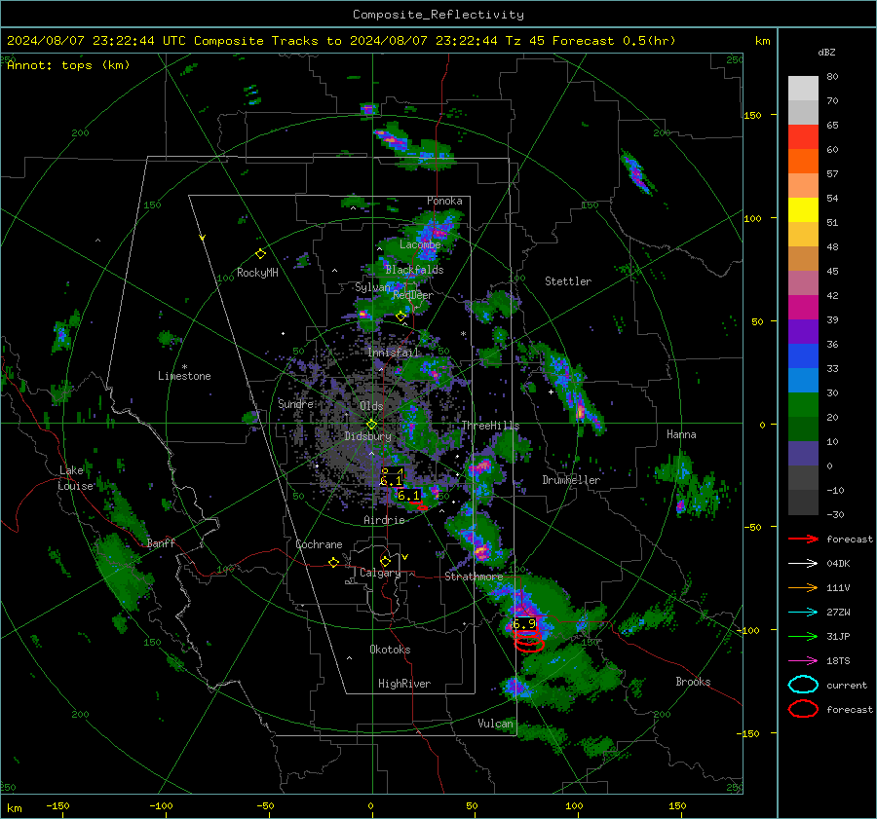
Task: Click the Hanna city label
Action: pos(681,434)
